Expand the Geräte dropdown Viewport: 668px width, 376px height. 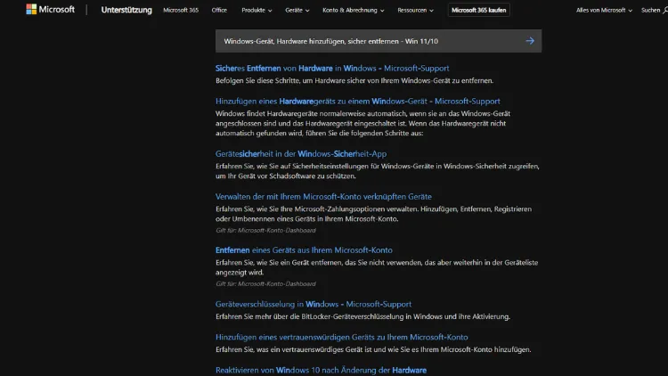[297, 10]
